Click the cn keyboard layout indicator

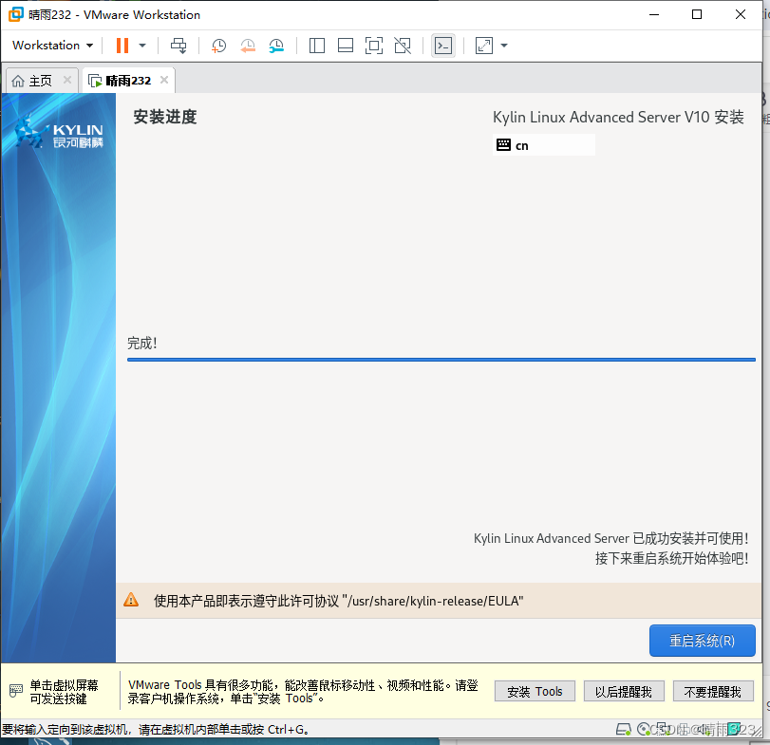[544, 145]
